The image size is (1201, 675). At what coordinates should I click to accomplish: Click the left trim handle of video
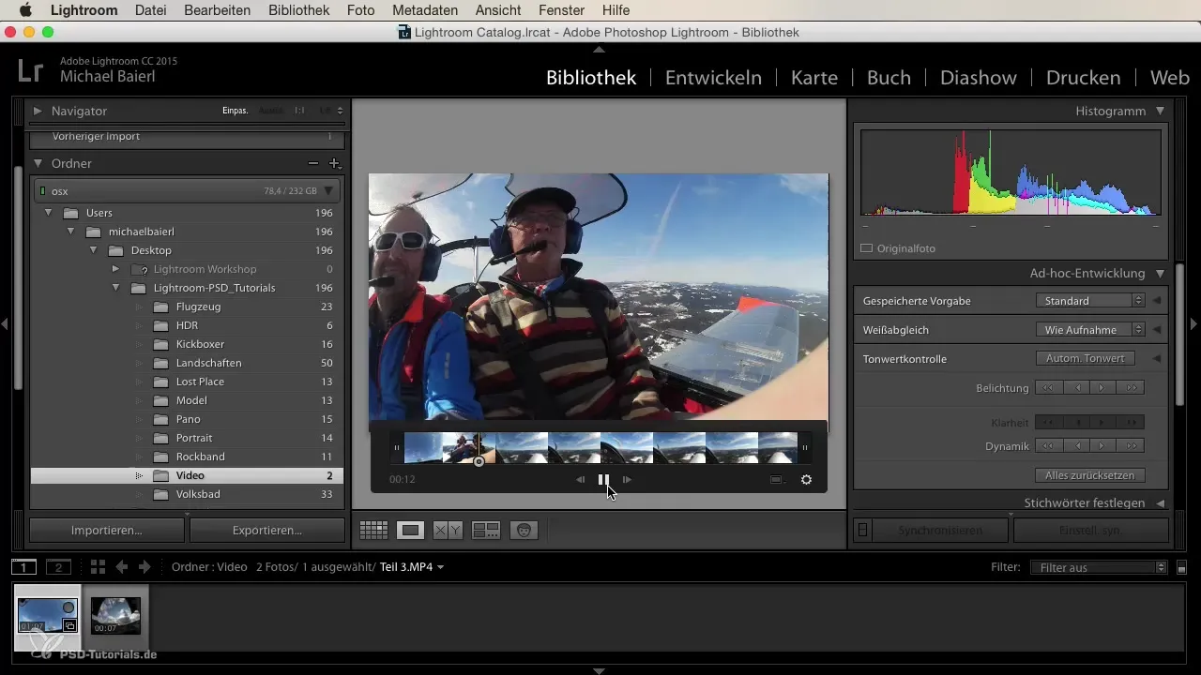pos(397,448)
